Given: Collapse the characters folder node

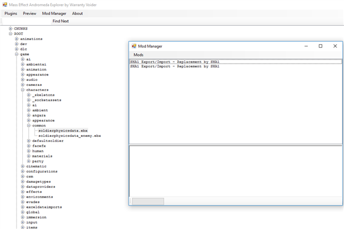Looking at the screenshot, I should tap(22, 90).
